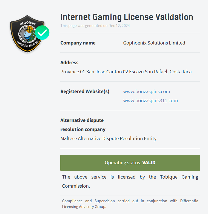This screenshot has width=208, height=214.
Task: Click the Neqotkuk Maliseet Nation shield logo
Action: coord(27,34)
